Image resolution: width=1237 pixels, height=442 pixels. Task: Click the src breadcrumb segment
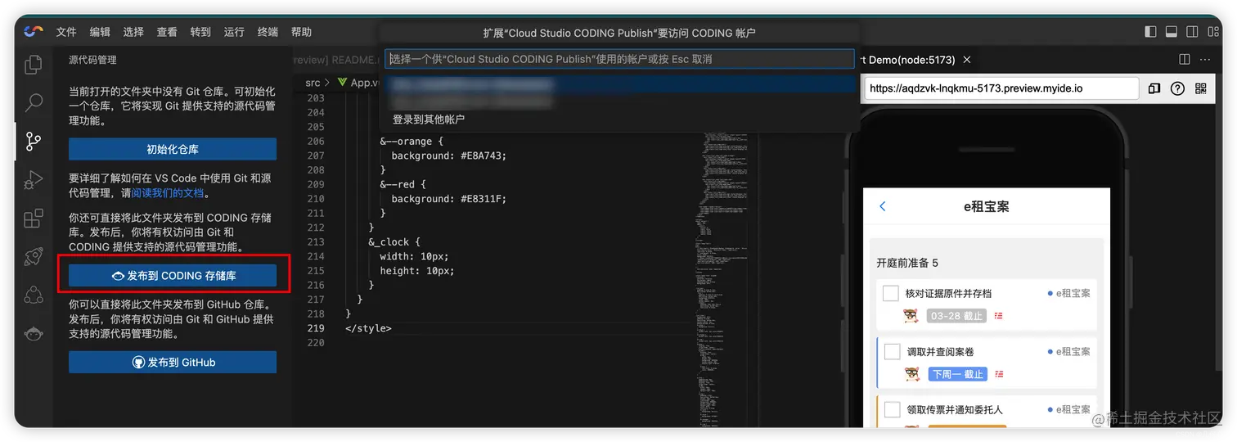pyautogui.click(x=313, y=83)
